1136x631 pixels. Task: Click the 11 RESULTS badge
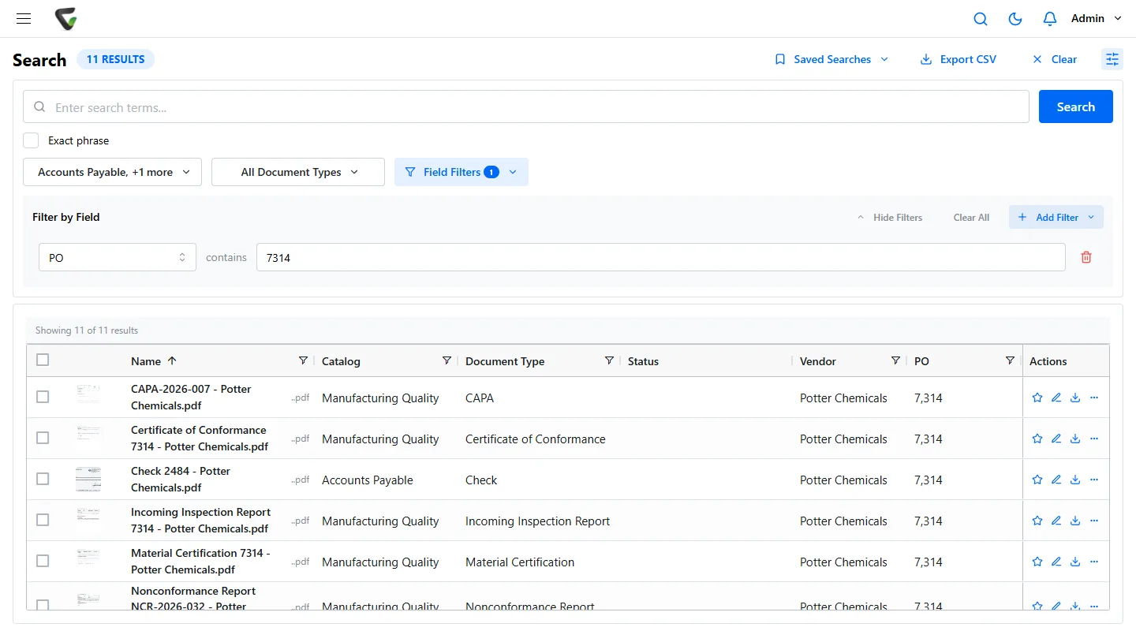click(116, 59)
